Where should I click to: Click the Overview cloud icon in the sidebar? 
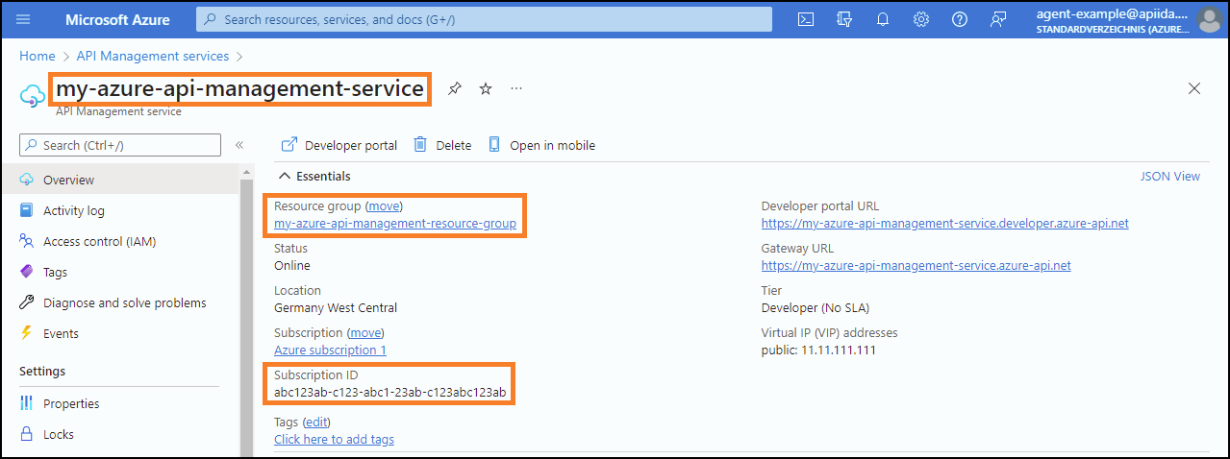26,180
